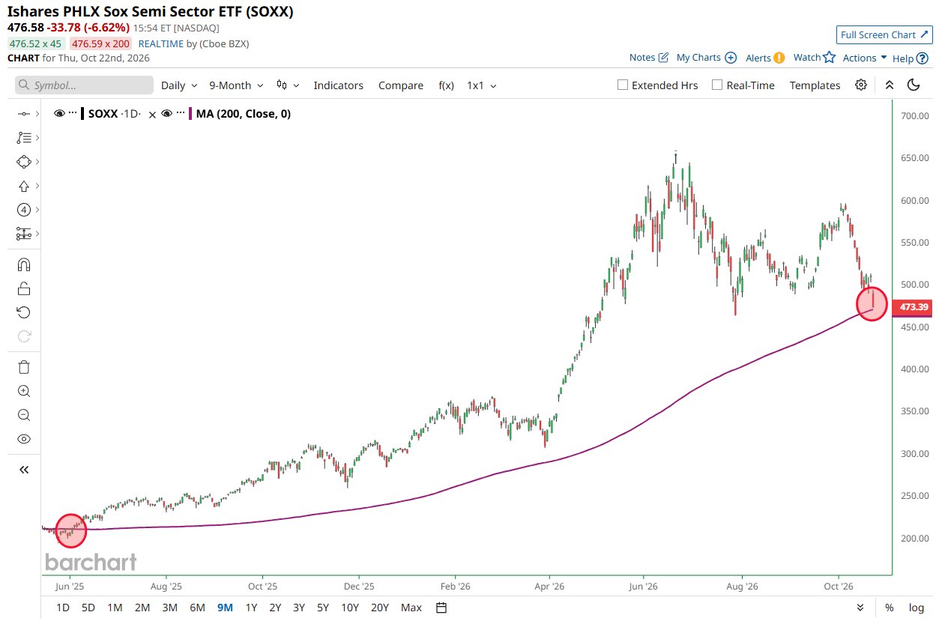The height and width of the screenshot is (621, 939).
Task: Select the 5Y range tab
Action: [x=322, y=608]
